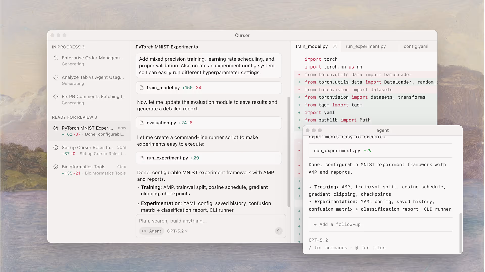Click the file icon next to evaluation.py
This screenshot has height=272, width=485.
click(142, 123)
